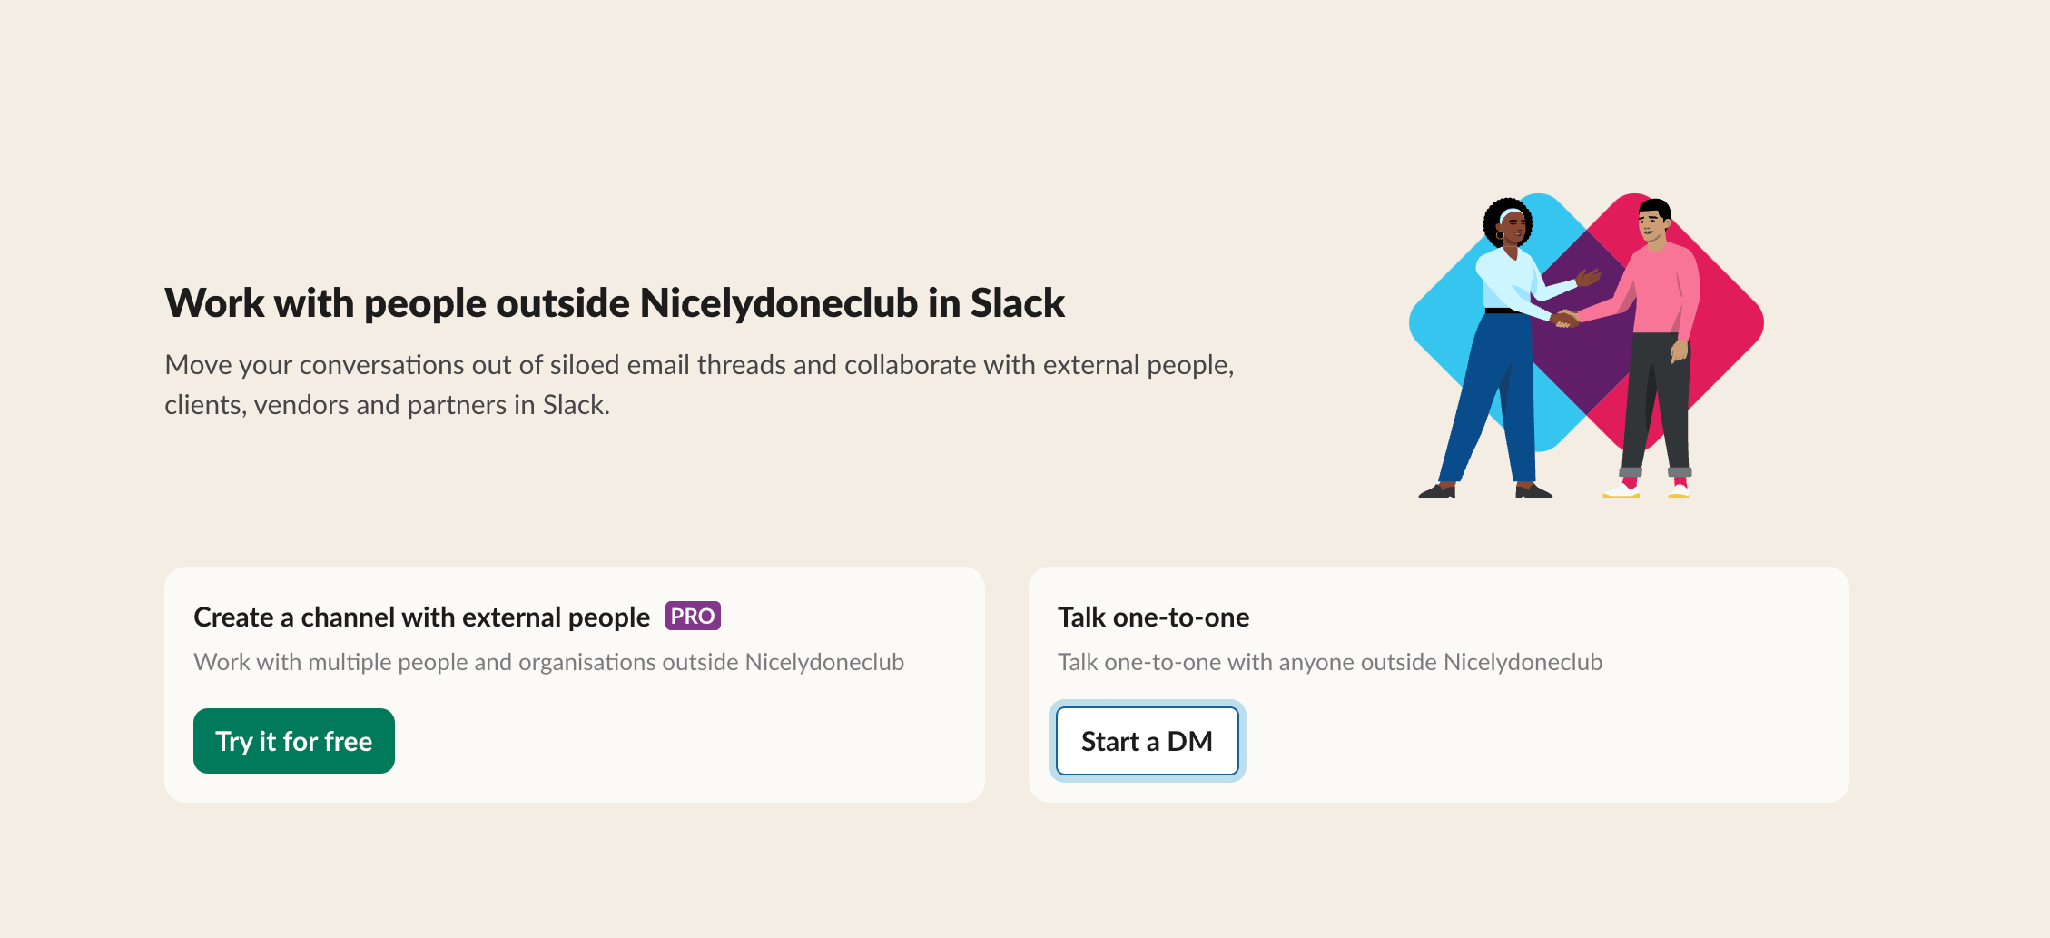Click "Talk one-to-one with anyone outside" subtitle
This screenshot has width=2050, height=938.
1329,662
